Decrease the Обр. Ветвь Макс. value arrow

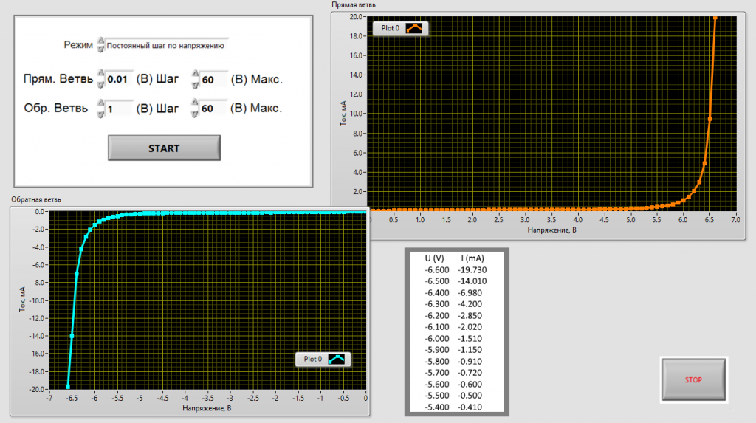[195, 113]
